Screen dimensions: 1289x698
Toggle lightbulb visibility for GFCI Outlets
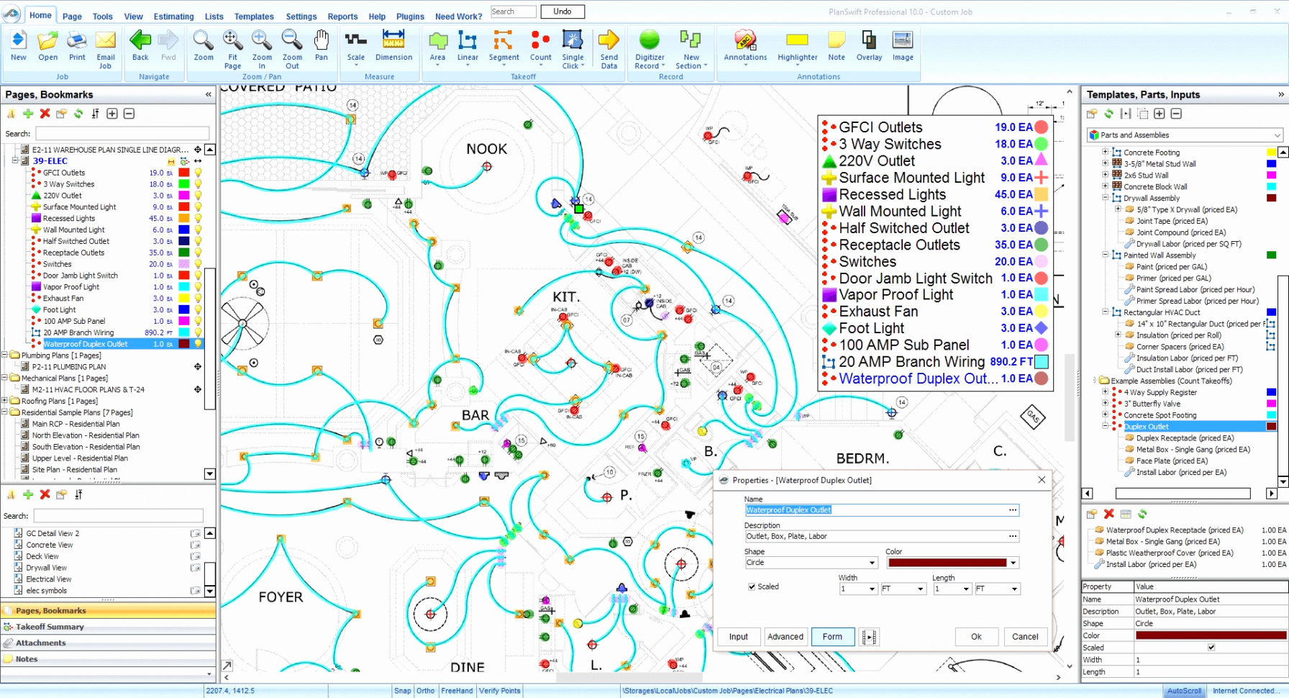[198, 173]
